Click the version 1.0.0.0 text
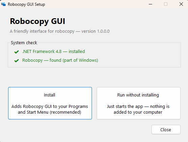Image resolution: width=188 pixels, height=142 pixels. coord(95,31)
